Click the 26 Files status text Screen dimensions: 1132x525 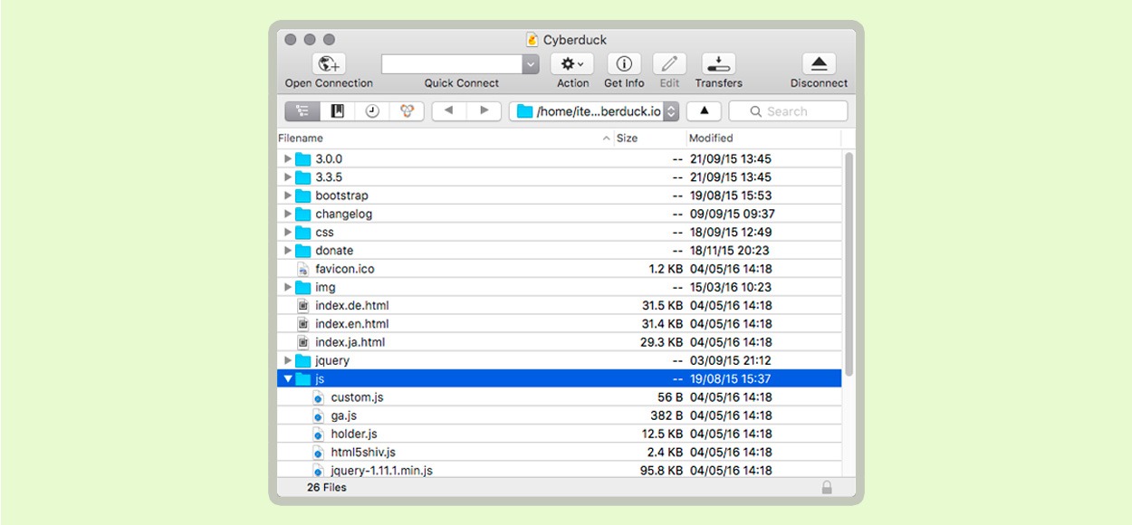[327, 487]
